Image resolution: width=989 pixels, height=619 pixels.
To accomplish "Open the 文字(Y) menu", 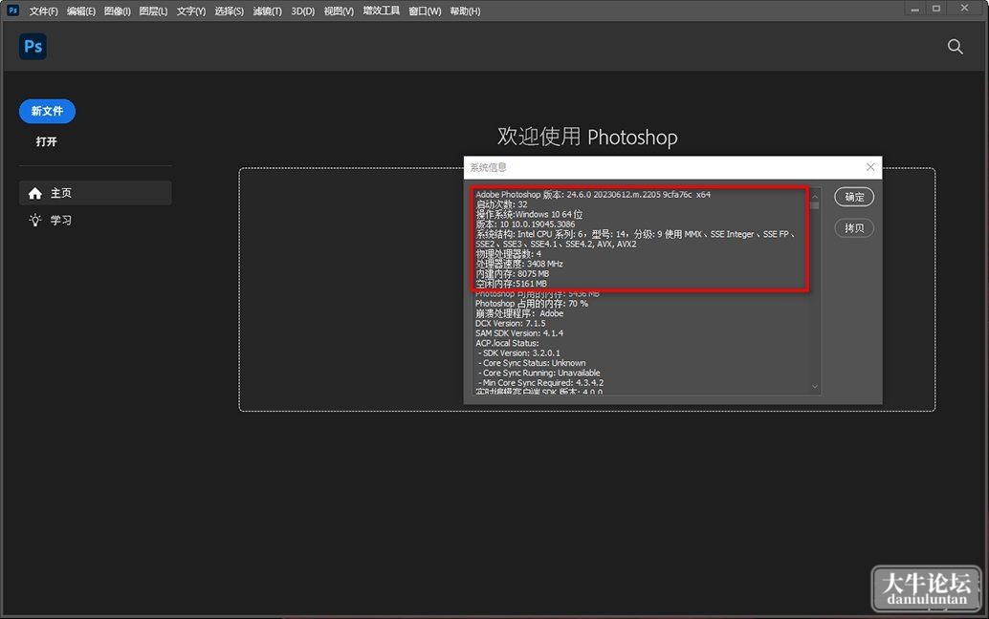I will (x=191, y=11).
